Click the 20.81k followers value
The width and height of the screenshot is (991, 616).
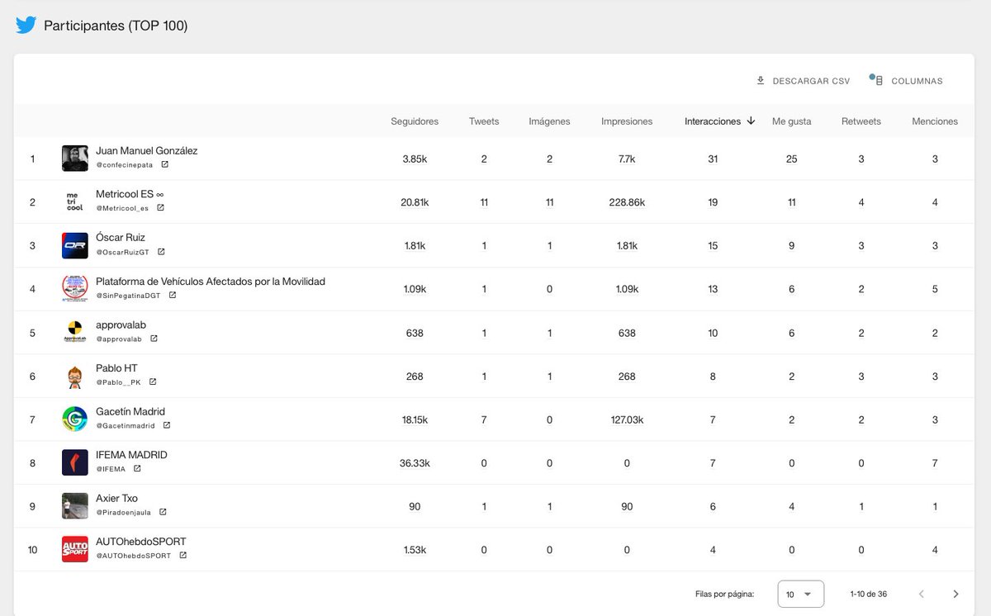click(415, 202)
